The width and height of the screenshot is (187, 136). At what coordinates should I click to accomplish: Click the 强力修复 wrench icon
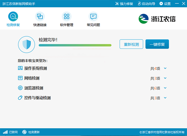tap(117, 4)
